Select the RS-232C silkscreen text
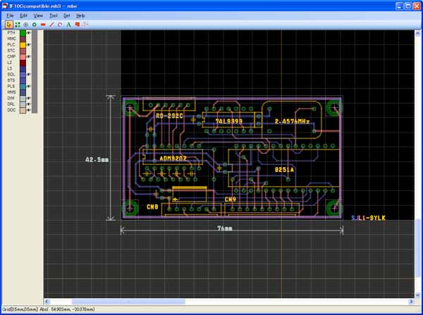This screenshot has width=423, height=315. [x=169, y=116]
